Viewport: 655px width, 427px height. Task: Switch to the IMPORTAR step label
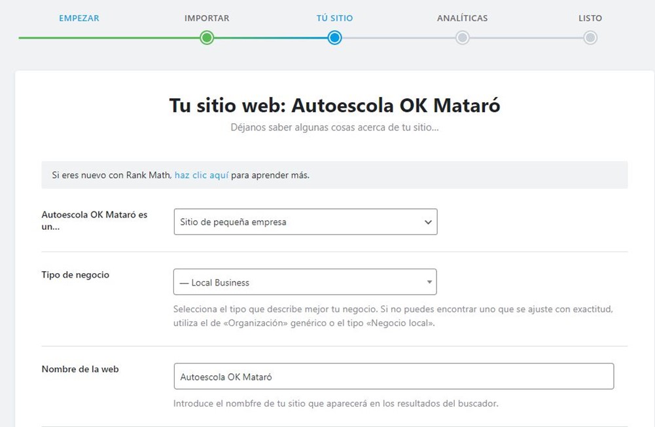pyautogui.click(x=207, y=18)
